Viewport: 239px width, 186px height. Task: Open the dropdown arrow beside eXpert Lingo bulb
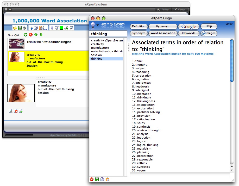[98, 25]
